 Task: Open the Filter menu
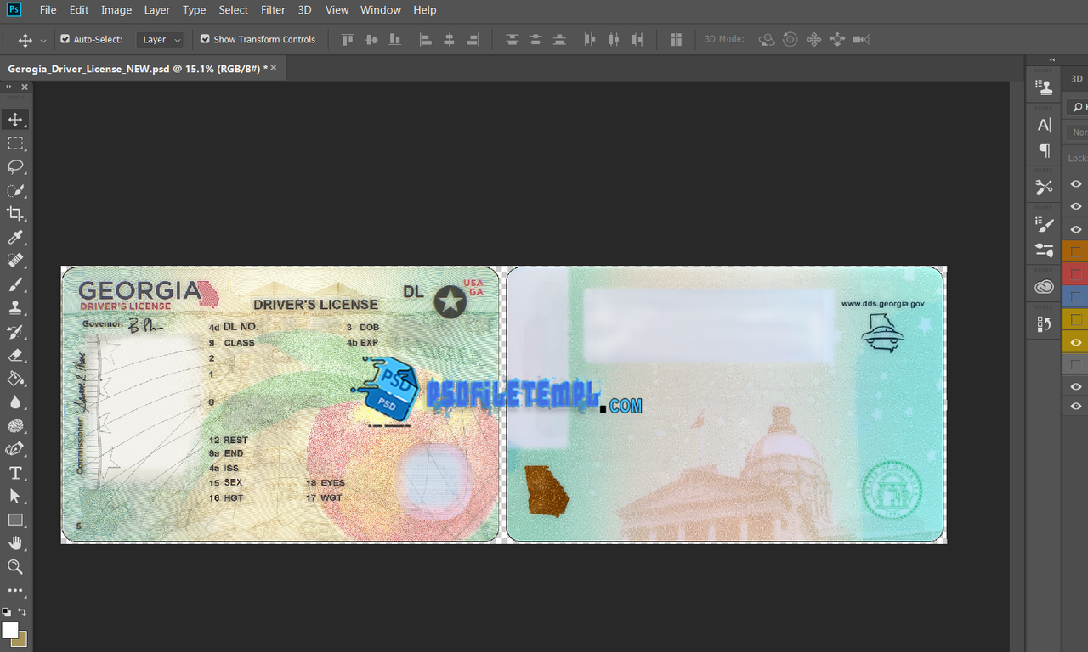tap(273, 10)
